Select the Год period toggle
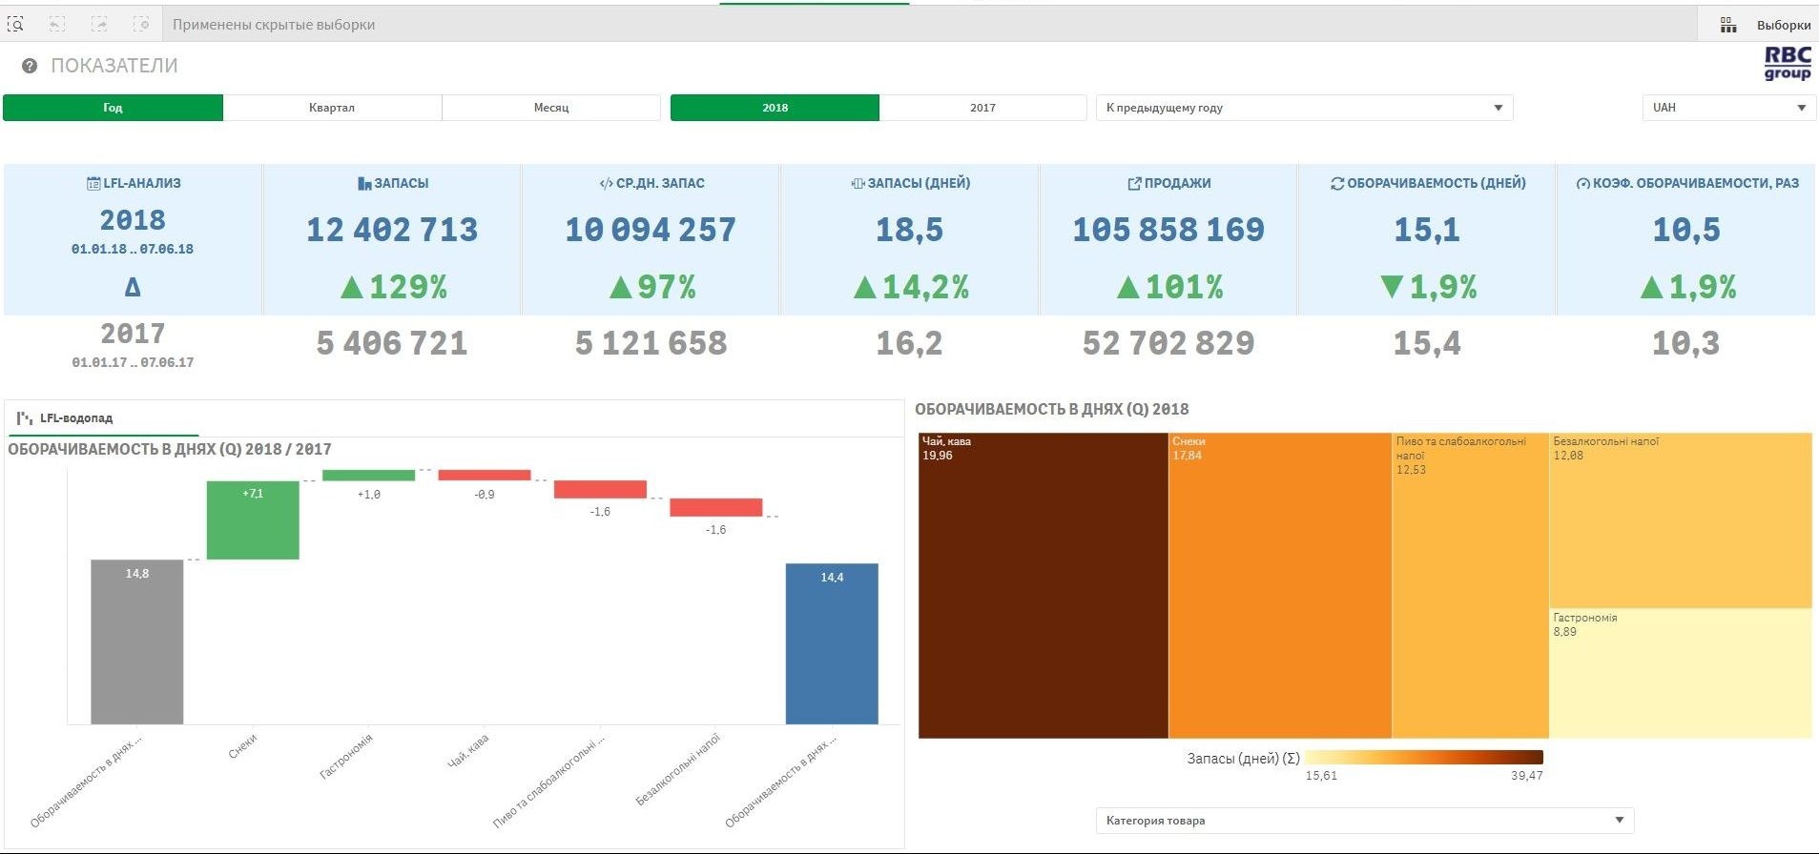The height and width of the screenshot is (854, 1819). [x=113, y=108]
